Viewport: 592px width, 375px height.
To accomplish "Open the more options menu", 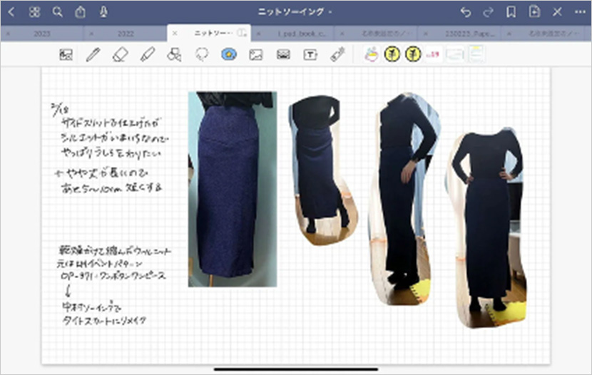I will tap(580, 12).
